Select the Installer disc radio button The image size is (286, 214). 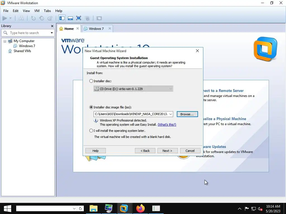[91, 81]
